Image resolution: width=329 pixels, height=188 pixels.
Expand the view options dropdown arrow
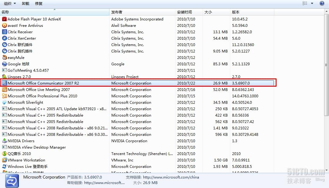click(x=312, y=3)
